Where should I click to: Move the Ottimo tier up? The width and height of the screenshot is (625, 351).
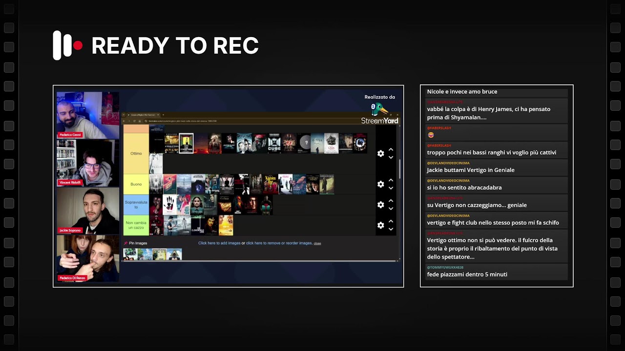click(391, 150)
